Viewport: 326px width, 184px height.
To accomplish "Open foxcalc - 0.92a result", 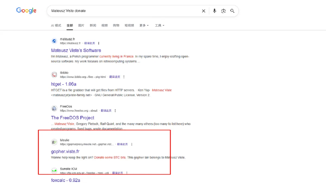I will pos(65,180).
